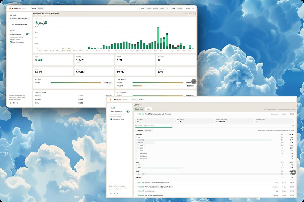The width and height of the screenshot is (304, 202).
Task: Select the 30 days time range
Action: coord(156,9)
